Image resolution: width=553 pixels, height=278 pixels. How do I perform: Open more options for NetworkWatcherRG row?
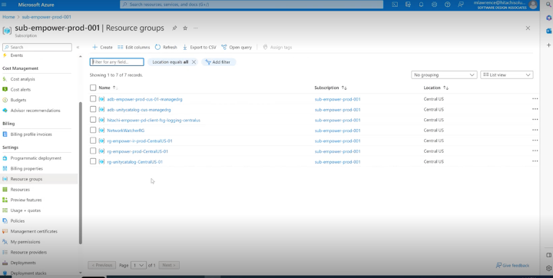(x=535, y=131)
